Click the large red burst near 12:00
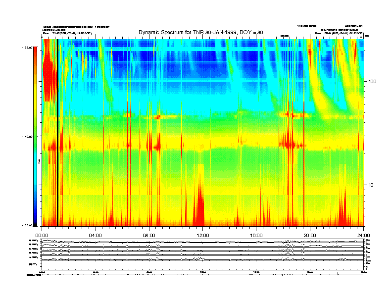This screenshot has height=303, width=392. click(x=200, y=205)
